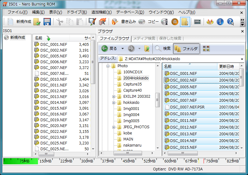The width and height of the screenshot is (248, 175).
Task: Open the Forward history dropdown arrow
Action: [x=139, y=49]
